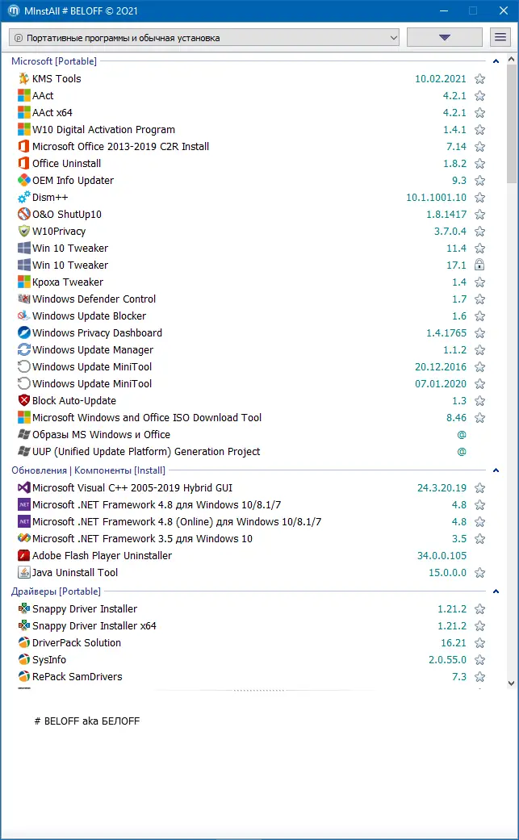Click the Windows Defender Control icon
519x840 pixels.
point(24,299)
